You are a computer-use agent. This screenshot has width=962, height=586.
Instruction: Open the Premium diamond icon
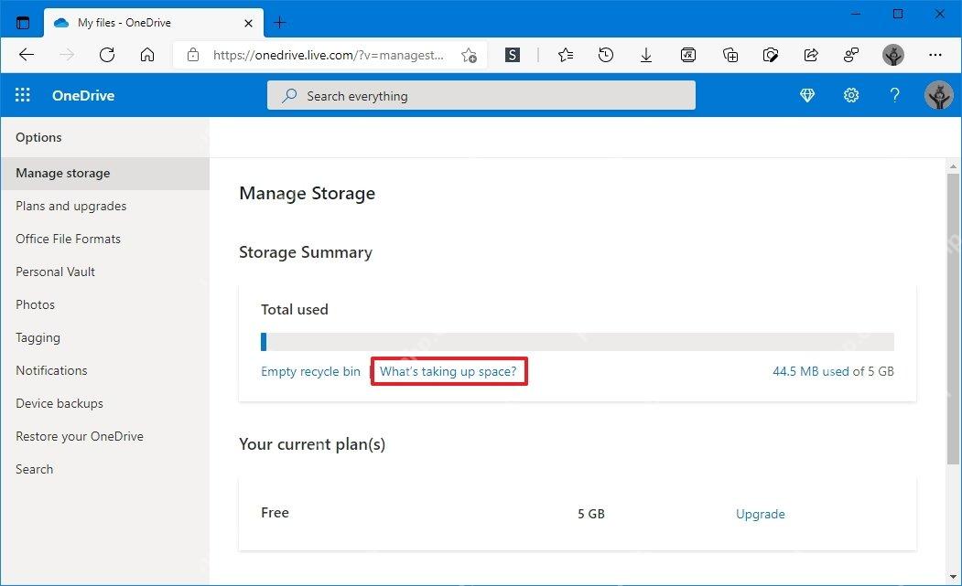click(807, 95)
